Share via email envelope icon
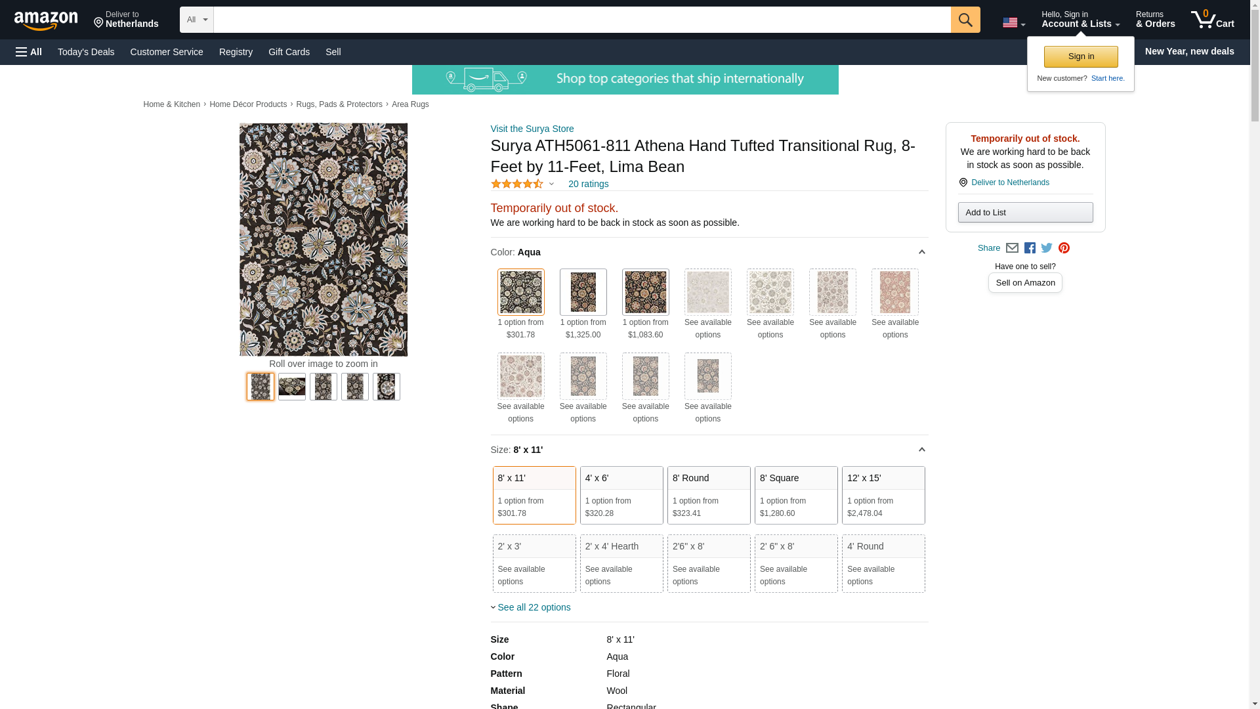Viewport: 1260px width, 709px height. (1012, 248)
